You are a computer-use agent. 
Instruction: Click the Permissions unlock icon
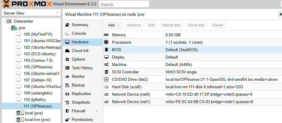(67, 120)
